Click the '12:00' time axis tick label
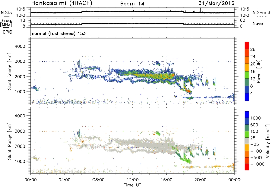Screen dimensions: 271x187 pos(132,180)
